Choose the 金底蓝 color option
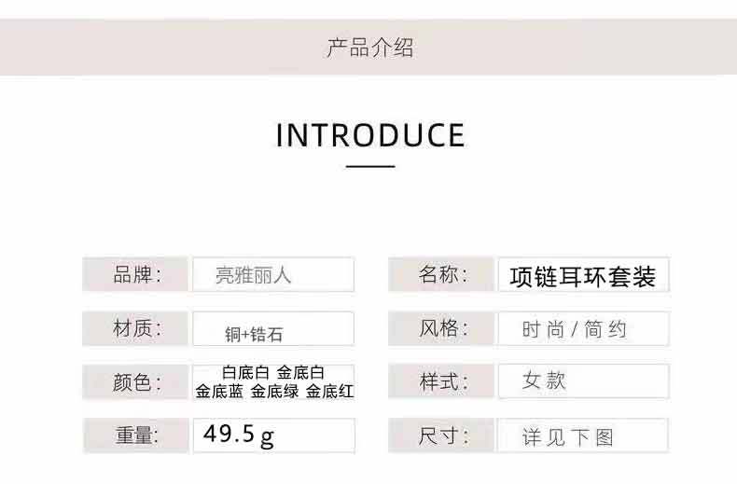The width and height of the screenshot is (737, 484). coord(219,392)
